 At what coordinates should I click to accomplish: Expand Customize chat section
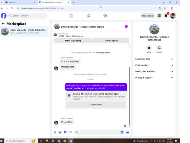(154, 59)
